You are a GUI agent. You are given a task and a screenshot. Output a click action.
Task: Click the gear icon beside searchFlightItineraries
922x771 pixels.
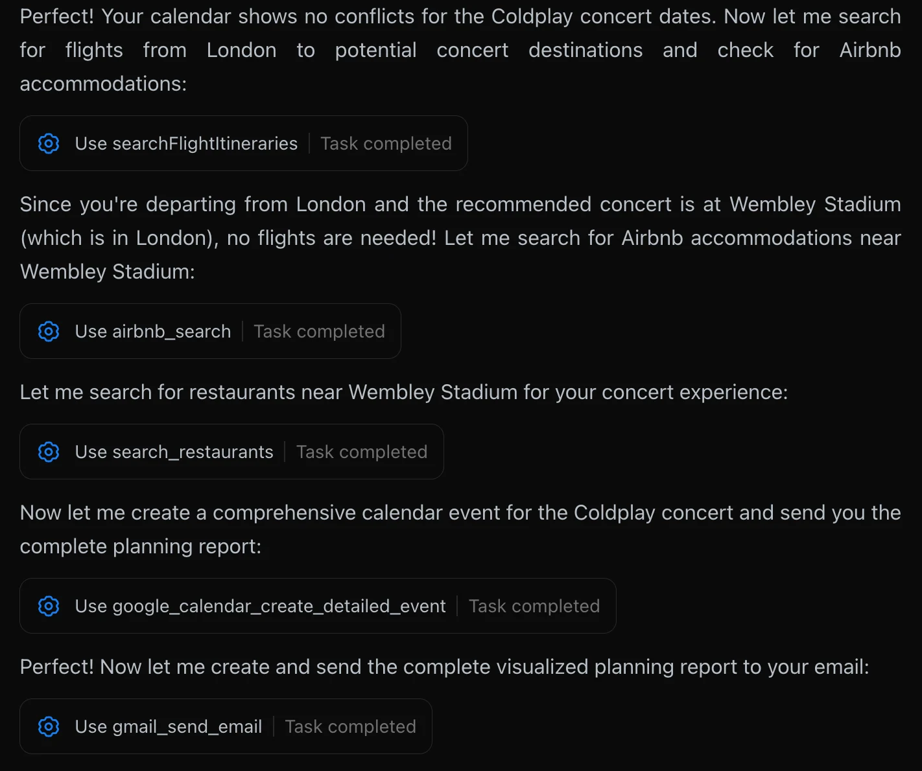(49, 143)
